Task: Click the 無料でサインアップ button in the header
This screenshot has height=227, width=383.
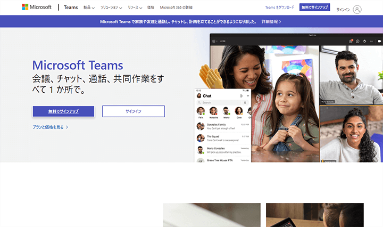Action: (x=314, y=7)
